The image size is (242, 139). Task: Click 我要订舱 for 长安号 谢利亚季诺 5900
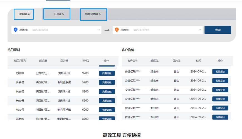click(x=107, y=82)
